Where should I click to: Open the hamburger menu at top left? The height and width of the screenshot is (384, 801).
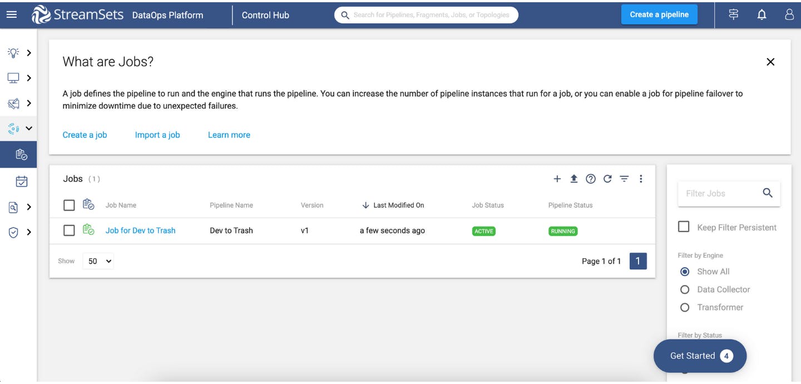coord(12,14)
